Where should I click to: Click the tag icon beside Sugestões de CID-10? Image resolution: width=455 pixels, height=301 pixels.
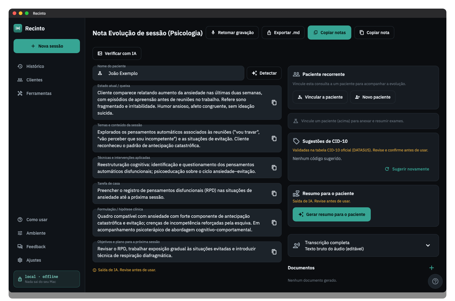point(296,141)
